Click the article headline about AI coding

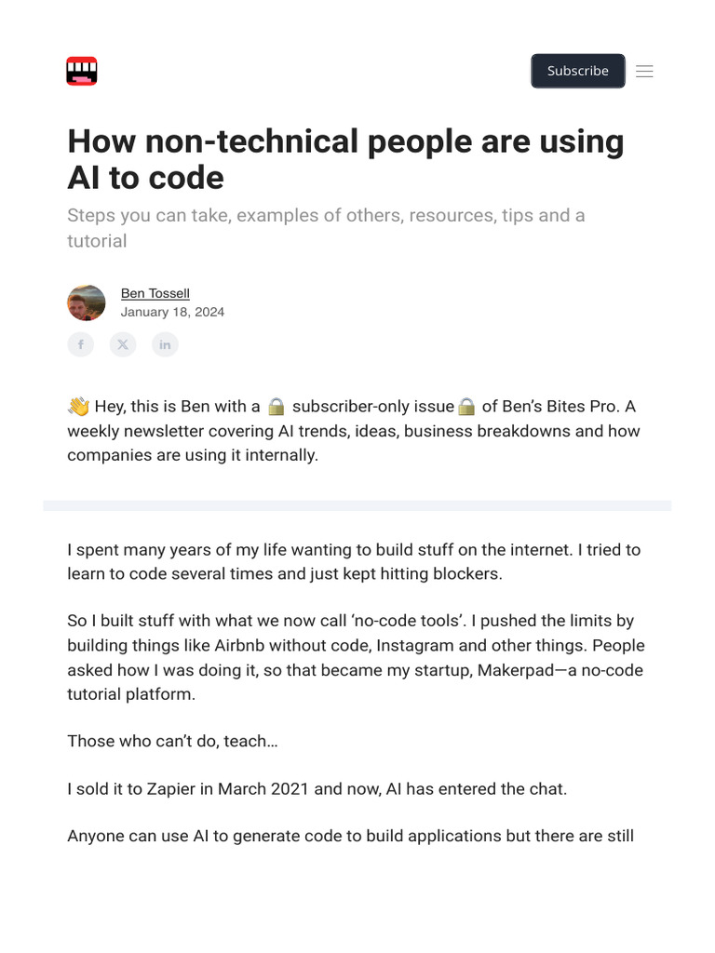tap(344, 159)
